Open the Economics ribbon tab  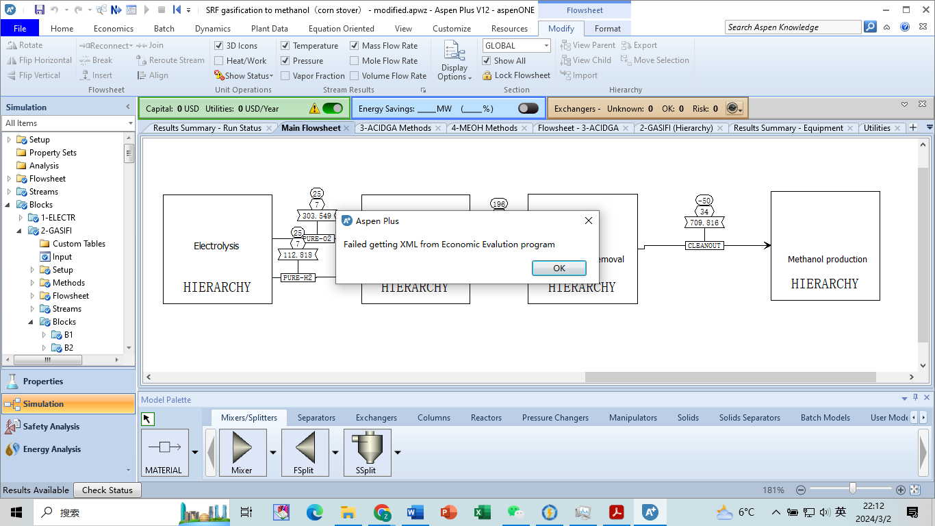click(x=114, y=29)
